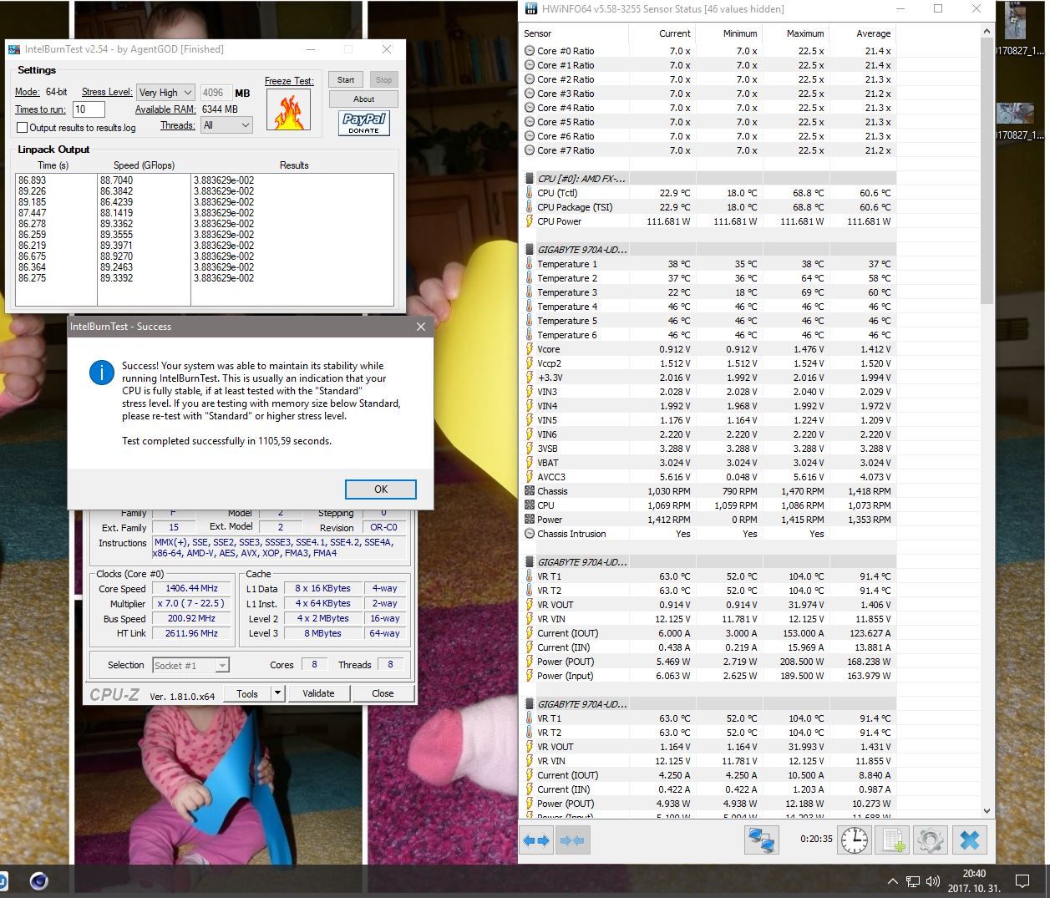The height and width of the screenshot is (898, 1050).
Task: Click the 4096 MB memory field
Action: coord(216,93)
